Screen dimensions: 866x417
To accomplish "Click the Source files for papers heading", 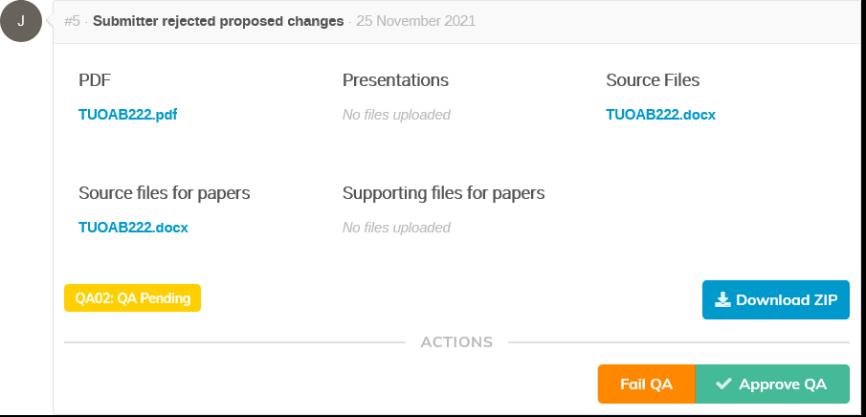I will [x=164, y=193].
